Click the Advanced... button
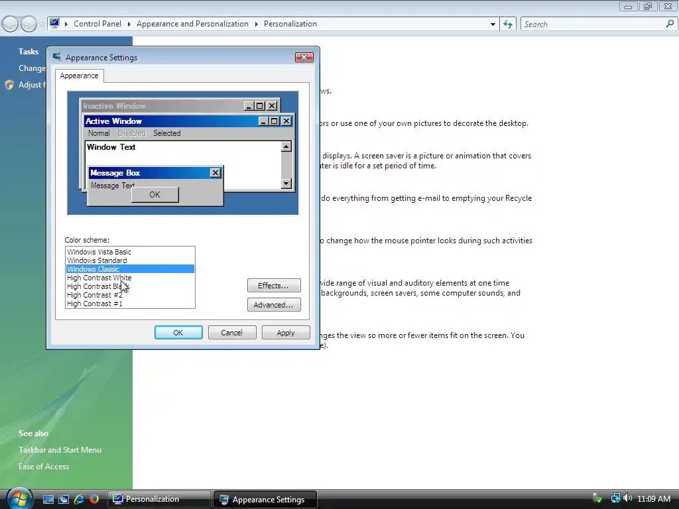Viewport: 679px width, 509px height. pyautogui.click(x=274, y=305)
